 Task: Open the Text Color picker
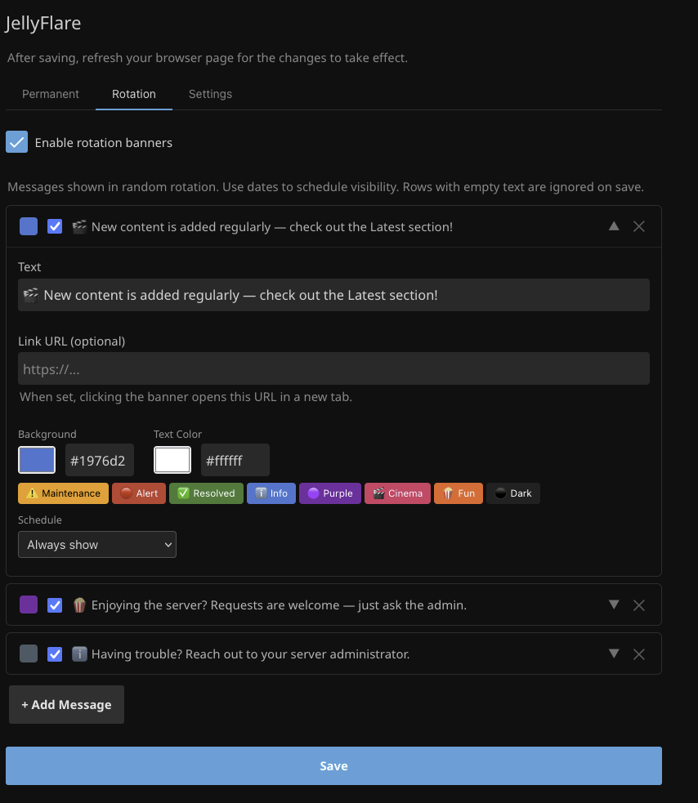coord(172,460)
